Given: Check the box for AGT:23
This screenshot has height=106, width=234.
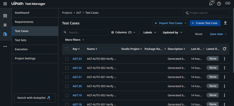Looking at the screenshot, I should (67, 59).
